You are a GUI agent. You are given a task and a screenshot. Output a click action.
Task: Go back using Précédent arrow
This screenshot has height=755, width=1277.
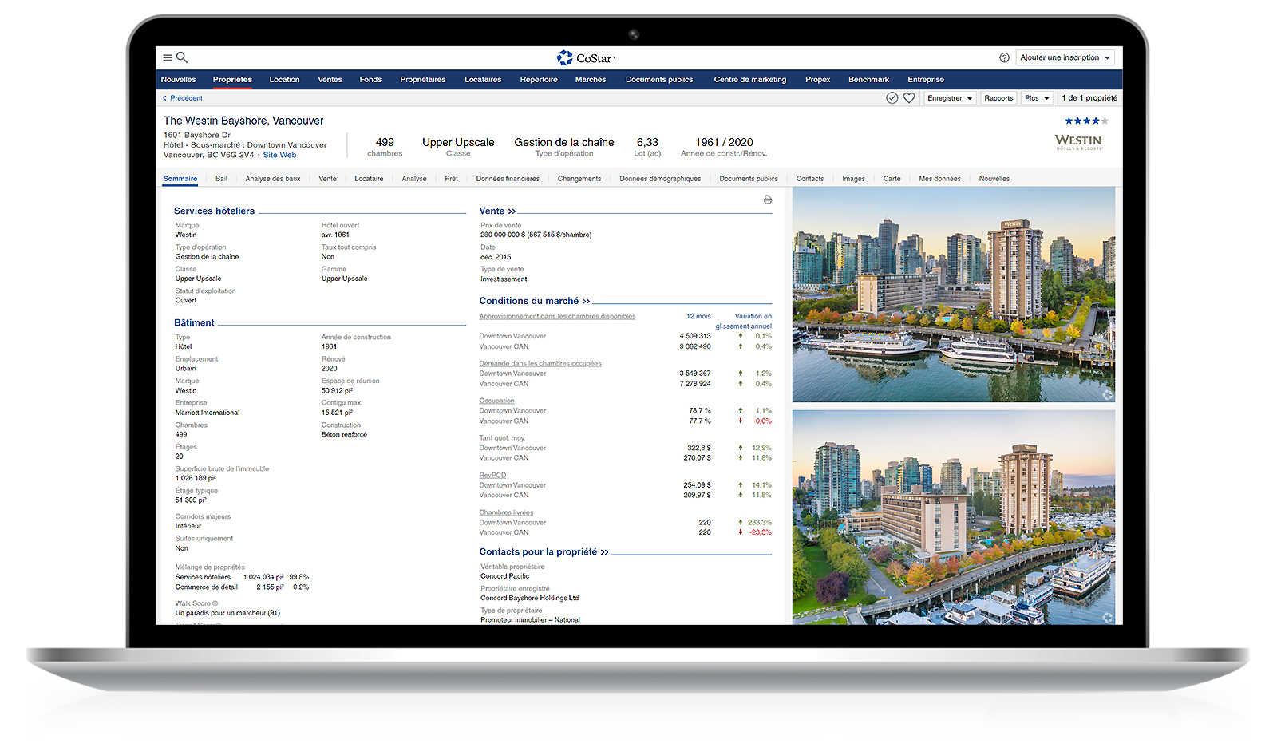click(x=183, y=98)
